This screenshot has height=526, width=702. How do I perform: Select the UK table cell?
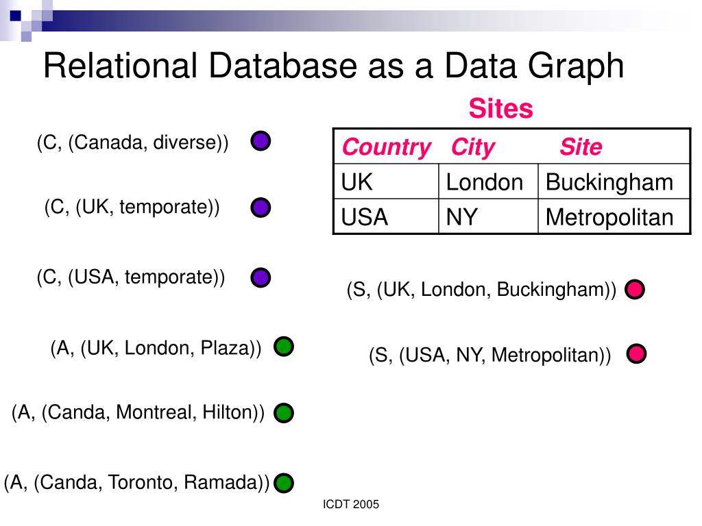[x=387, y=181]
